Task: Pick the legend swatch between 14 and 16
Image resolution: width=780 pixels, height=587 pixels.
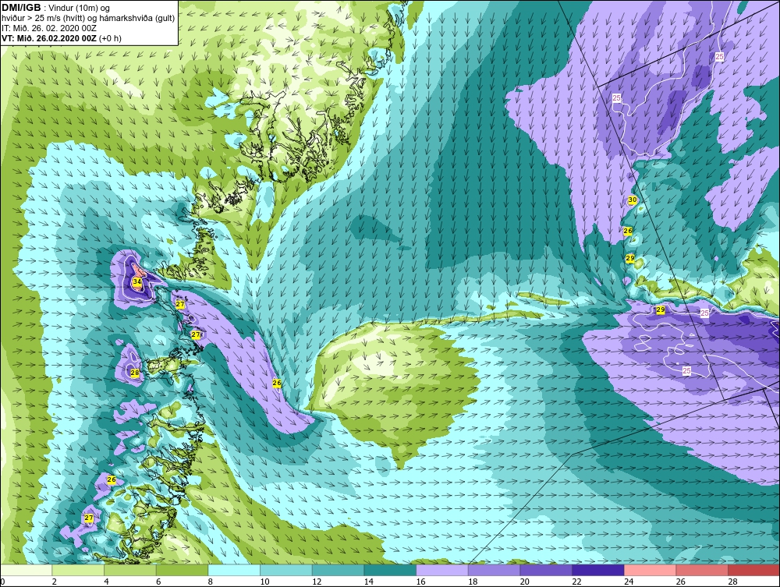Action: tap(390, 570)
